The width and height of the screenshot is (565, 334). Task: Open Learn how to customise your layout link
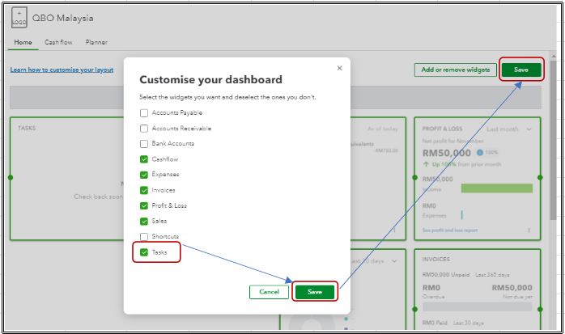tap(62, 70)
